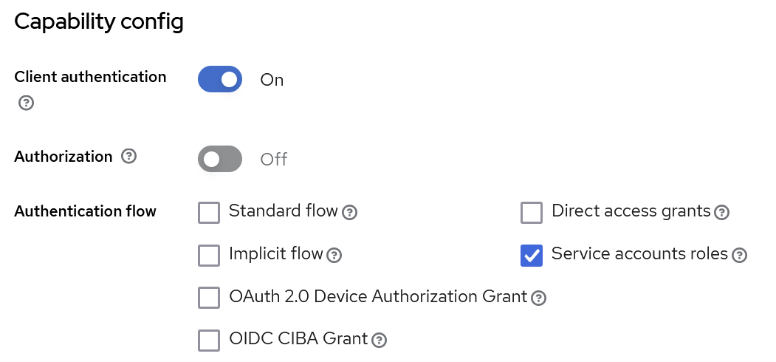This screenshot has height=362, width=776.
Task: Click the Implicit flow help icon
Action: click(x=334, y=256)
